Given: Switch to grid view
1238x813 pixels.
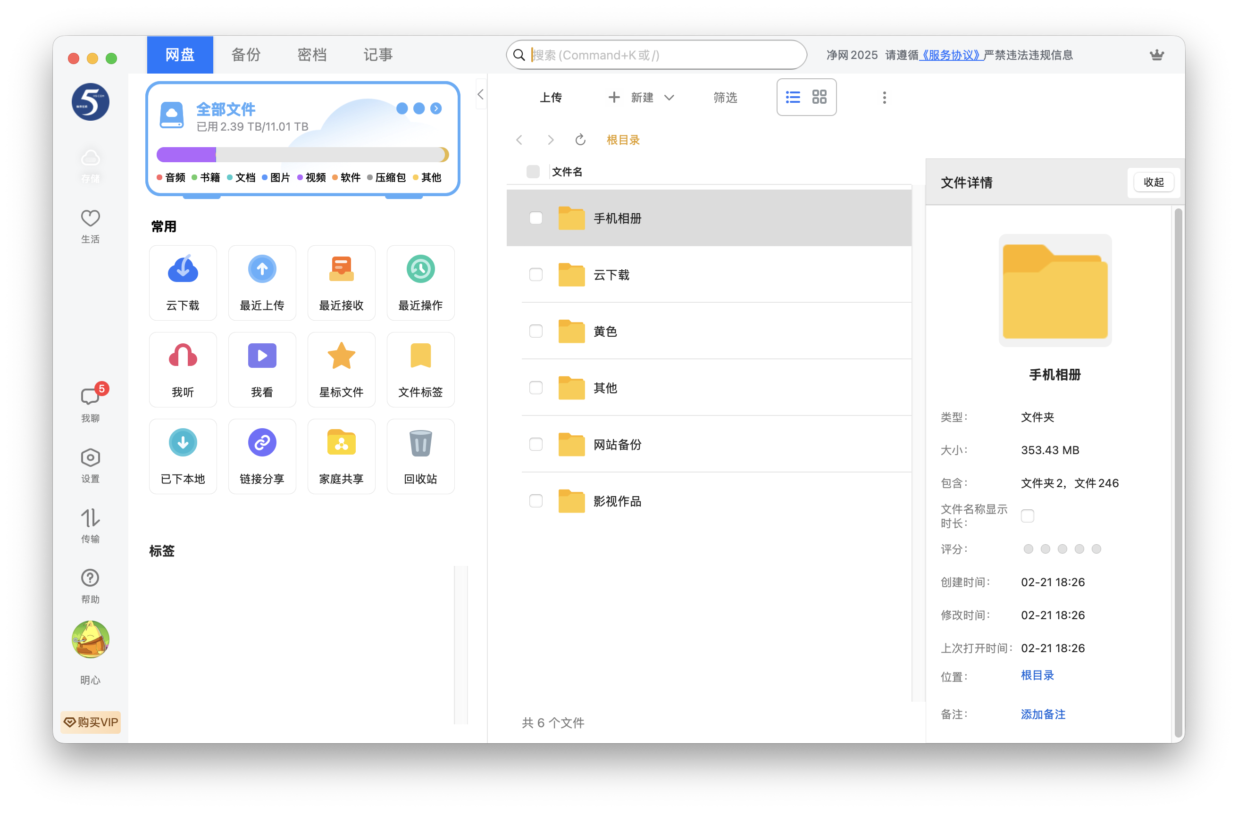Looking at the screenshot, I should 820,97.
